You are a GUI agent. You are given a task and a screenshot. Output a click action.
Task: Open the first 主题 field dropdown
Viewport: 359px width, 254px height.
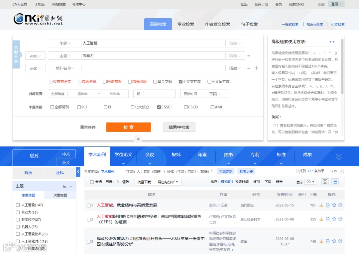pyautogui.click(x=64, y=43)
